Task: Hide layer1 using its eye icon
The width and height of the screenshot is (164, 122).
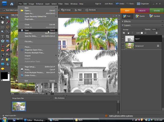Action: (x=123, y=39)
